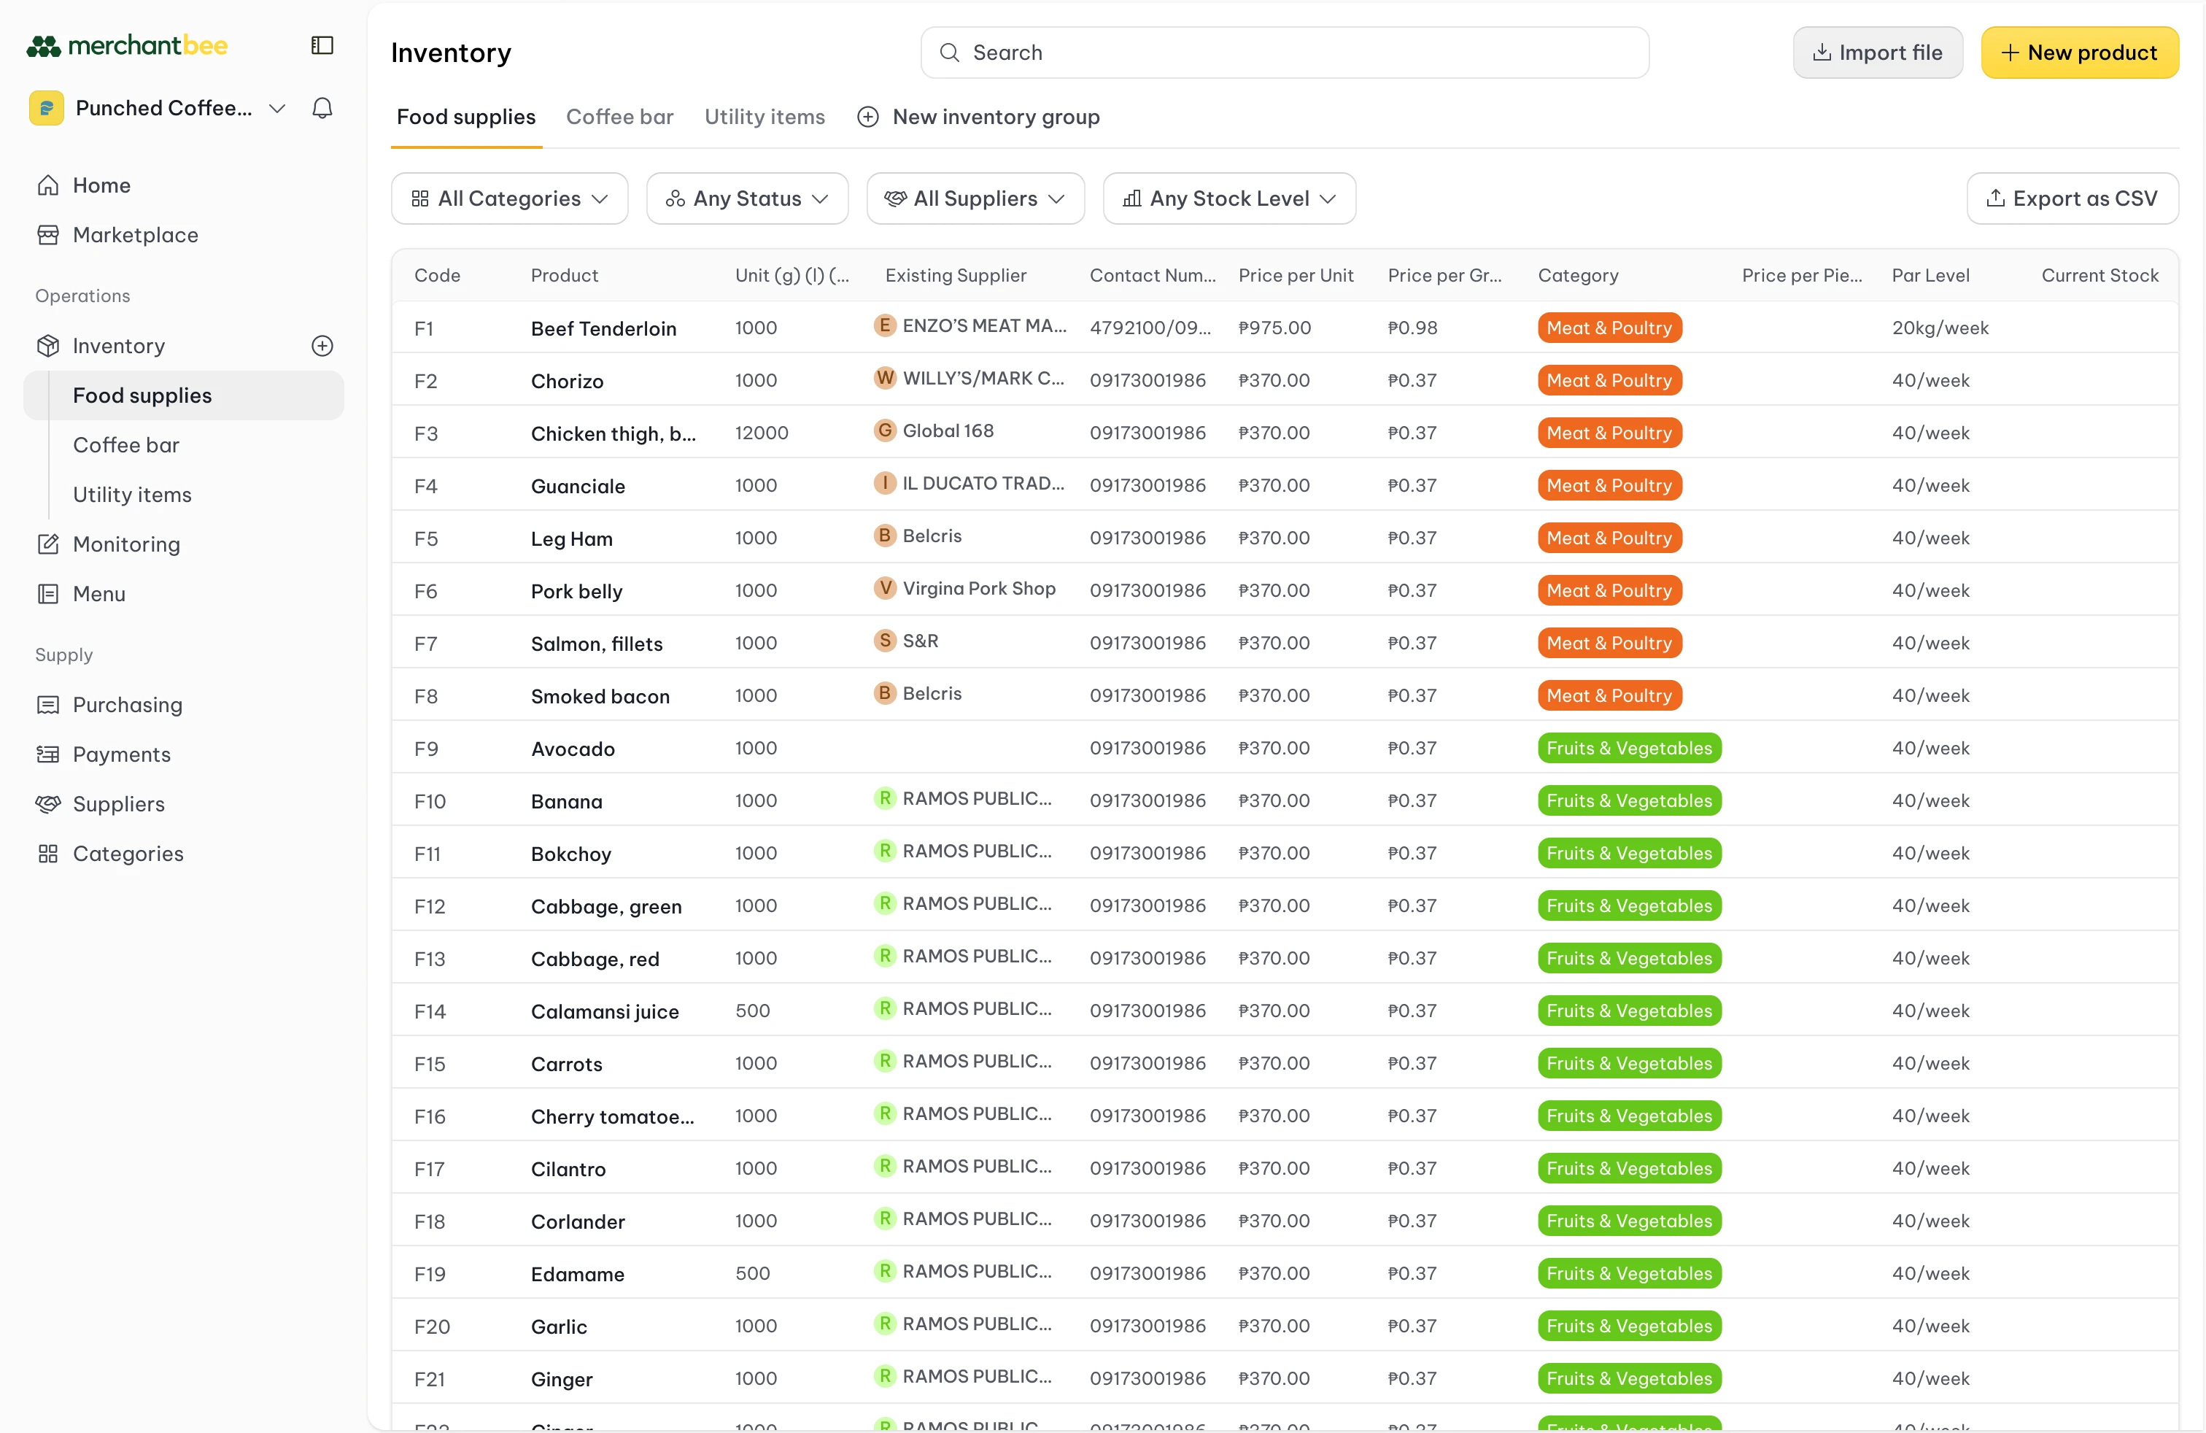
Task: Open Monitoring from the sidebar
Action: (125, 544)
